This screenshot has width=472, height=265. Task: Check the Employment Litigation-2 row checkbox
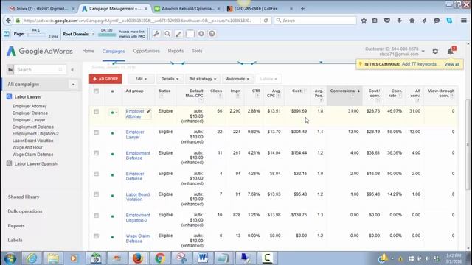(96, 216)
